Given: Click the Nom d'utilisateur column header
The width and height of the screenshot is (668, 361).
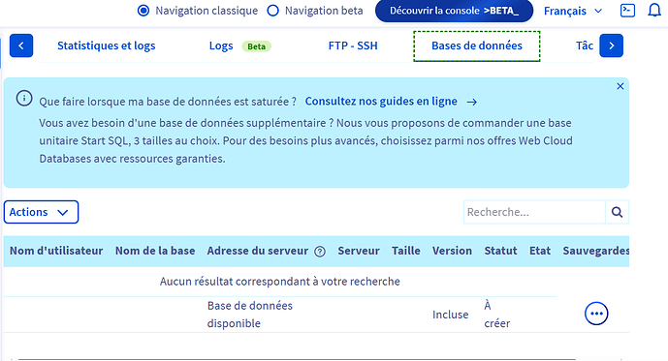Looking at the screenshot, I should coord(56,251).
